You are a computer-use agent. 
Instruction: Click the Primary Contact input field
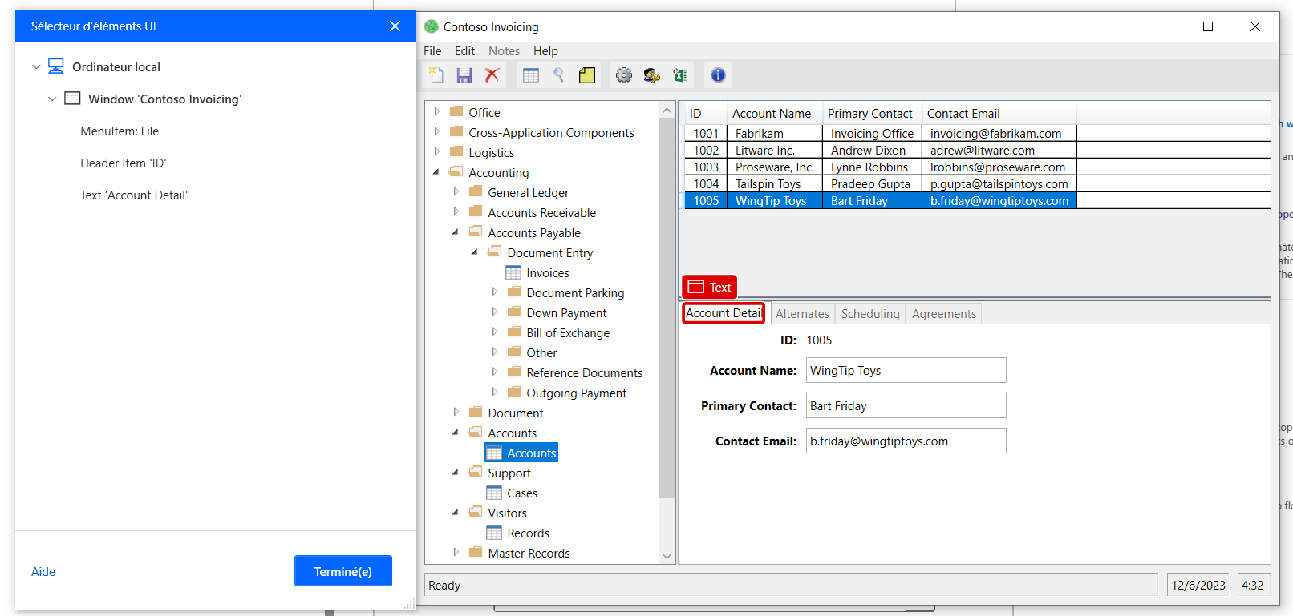tap(906, 405)
